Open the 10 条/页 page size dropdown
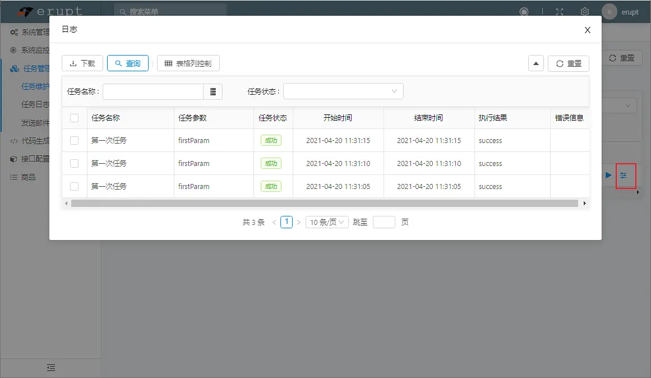651x378 pixels. (327, 222)
